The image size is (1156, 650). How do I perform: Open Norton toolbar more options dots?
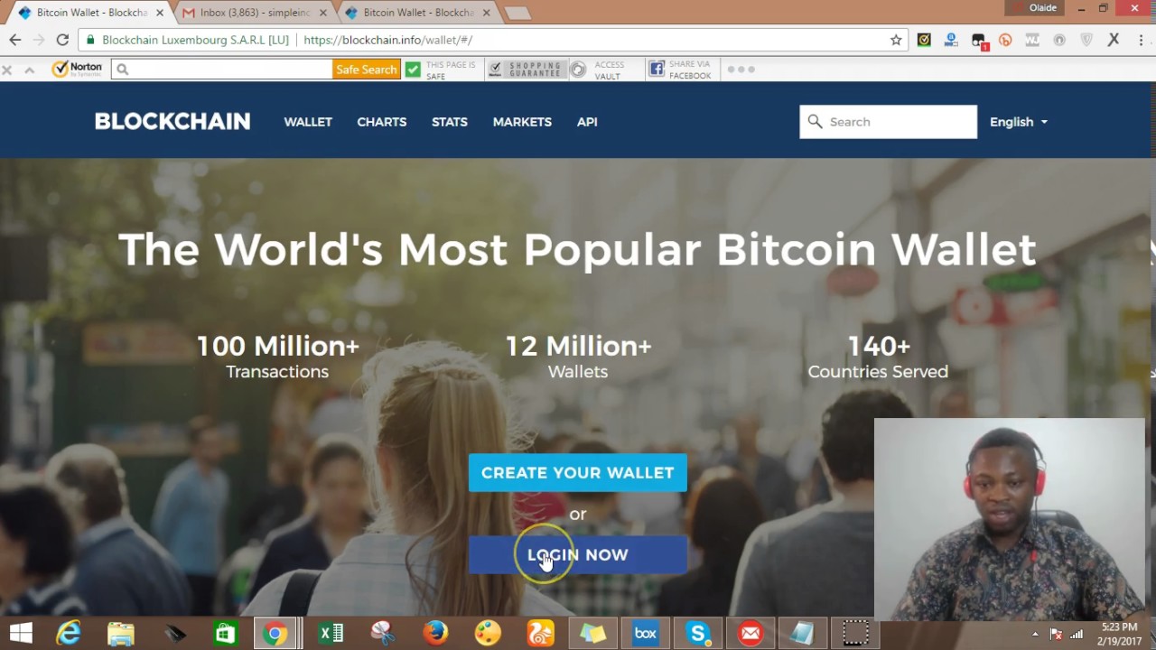tap(741, 69)
